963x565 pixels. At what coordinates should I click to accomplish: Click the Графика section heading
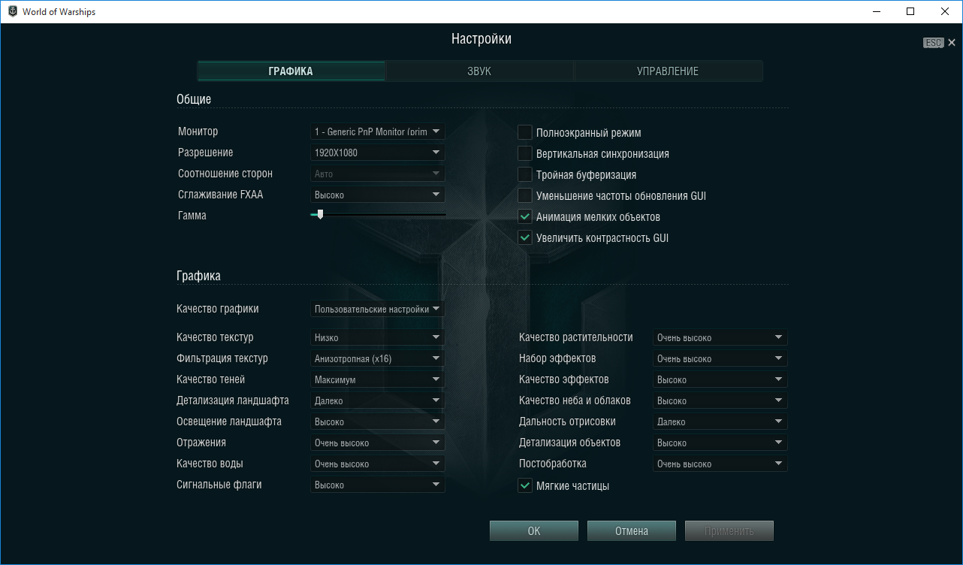coord(198,276)
